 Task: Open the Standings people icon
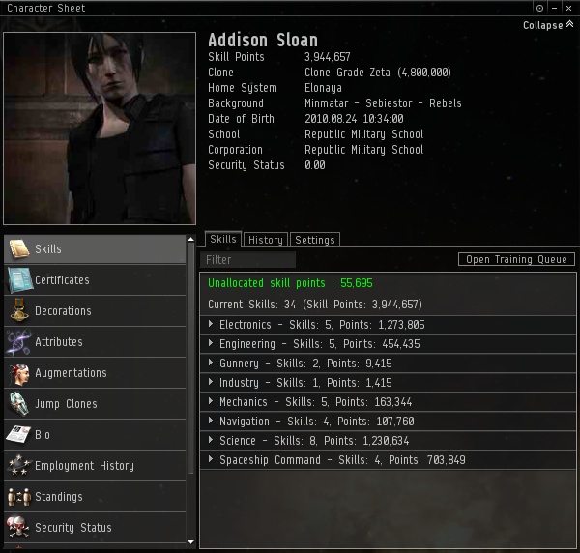pyautogui.click(x=18, y=497)
